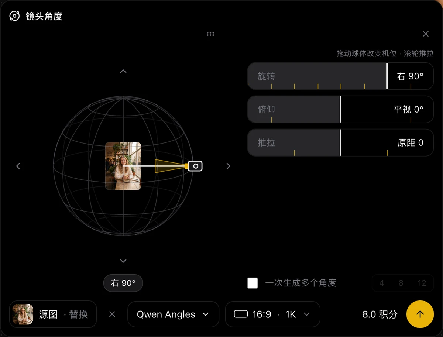Click the 8.0 积分 credits text
Viewport: 443px width, 337px height.
pos(380,314)
